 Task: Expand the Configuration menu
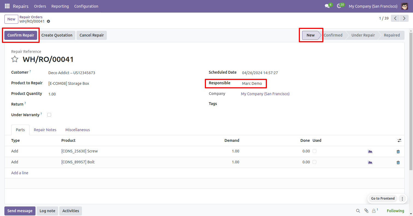pos(86,6)
